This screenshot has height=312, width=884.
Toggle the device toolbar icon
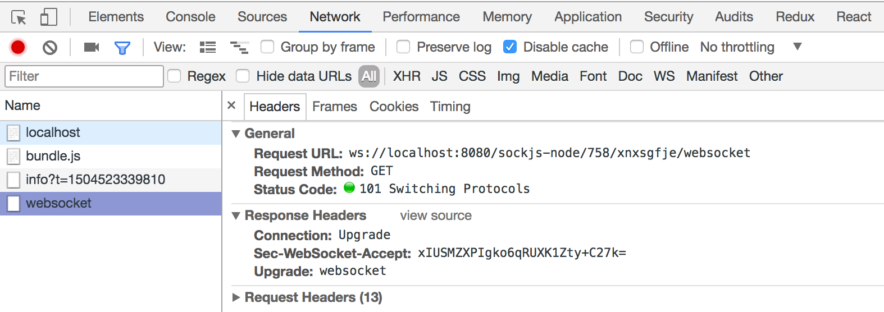coord(49,17)
